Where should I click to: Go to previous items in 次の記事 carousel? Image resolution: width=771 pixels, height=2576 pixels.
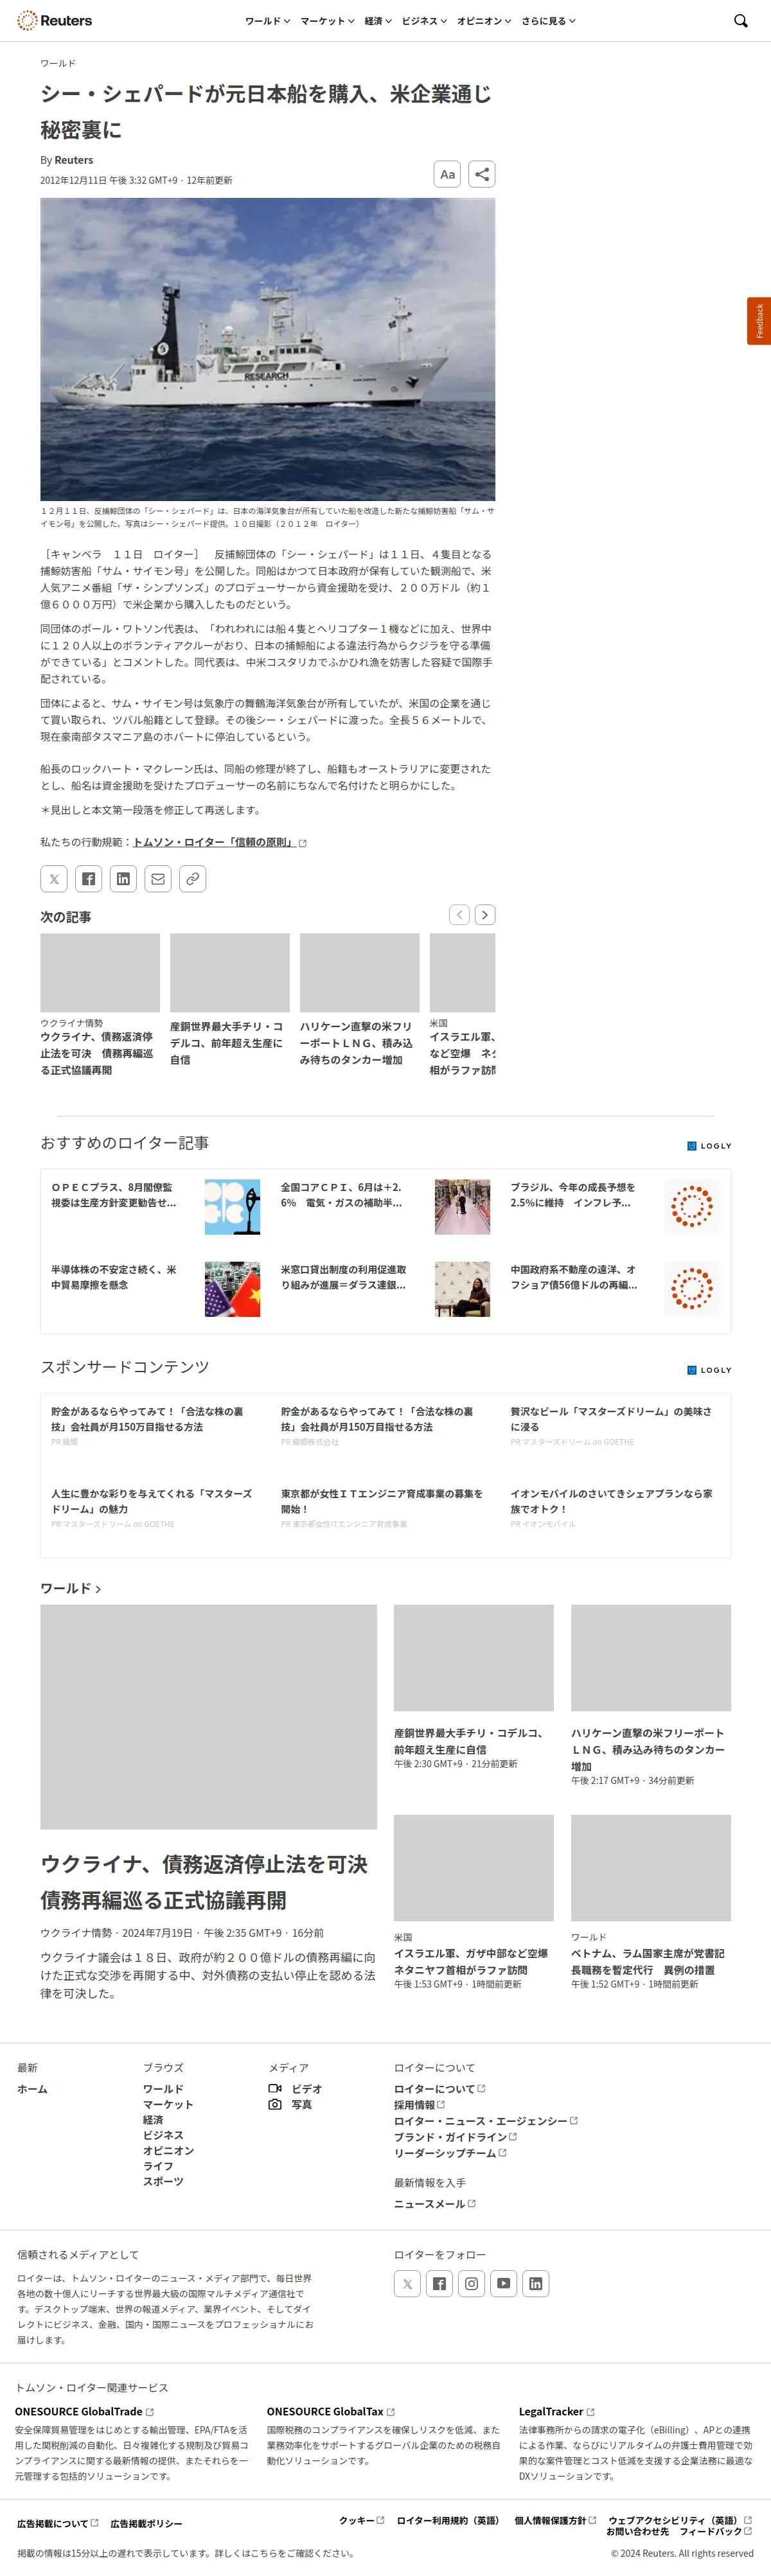459,914
